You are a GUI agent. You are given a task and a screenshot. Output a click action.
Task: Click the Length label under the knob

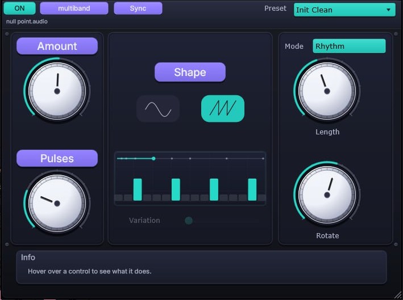click(x=327, y=132)
